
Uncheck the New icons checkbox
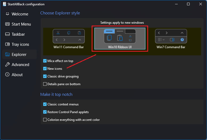(x=45, y=69)
